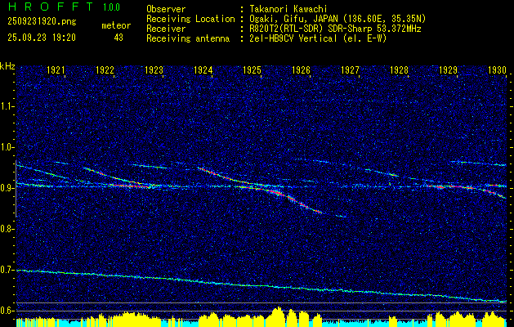Click the 'Receiving Location' label
514x327 pixels.
click(x=190, y=19)
